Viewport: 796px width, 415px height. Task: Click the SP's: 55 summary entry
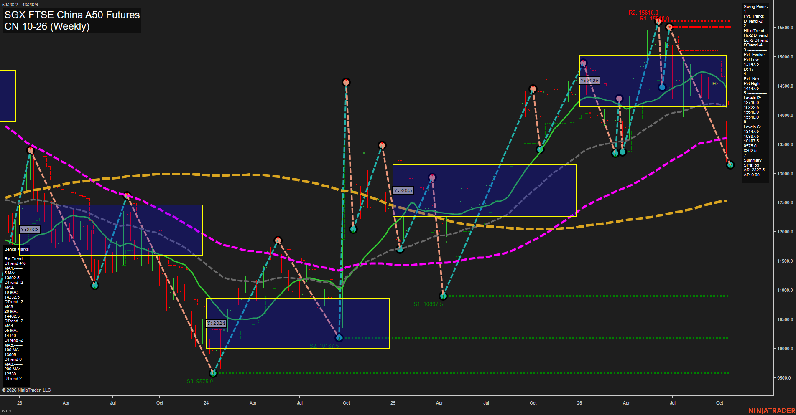[x=751, y=165]
